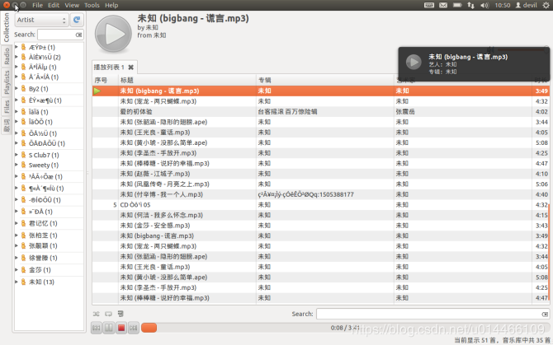This screenshot has height=345, width=553.
Task: Expand the 金莎 artist node
Action: [17, 270]
